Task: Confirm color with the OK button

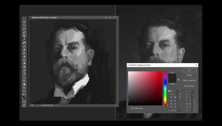Action: 189,70
